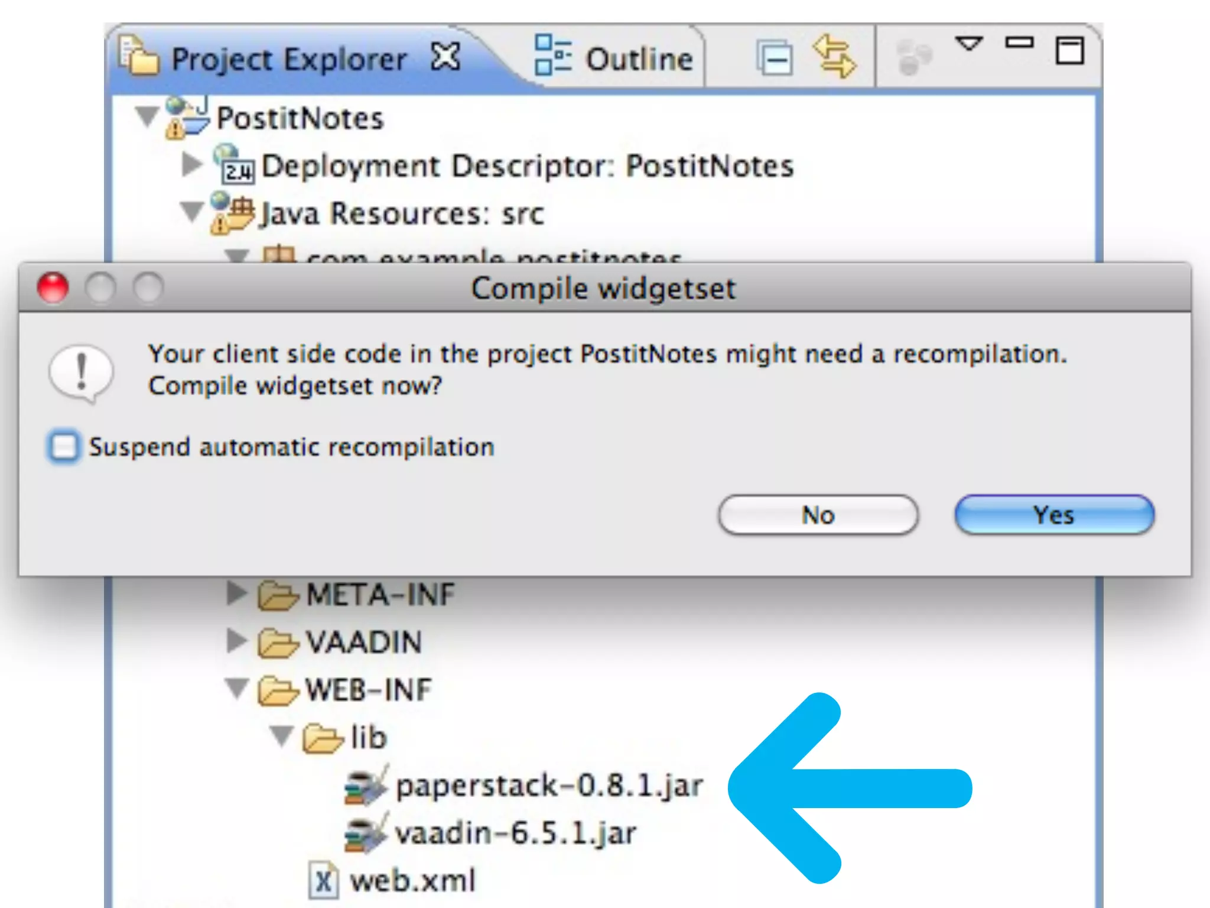Open the view menu triangle icon
The image size is (1210, 908).
pos(968,43)
